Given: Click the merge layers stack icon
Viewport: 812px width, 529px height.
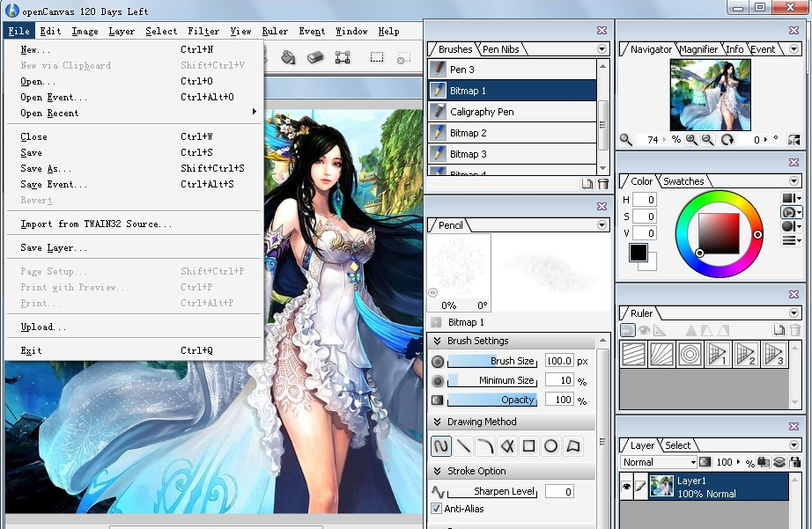Looking at the screenshot, I should coord(779,462).
